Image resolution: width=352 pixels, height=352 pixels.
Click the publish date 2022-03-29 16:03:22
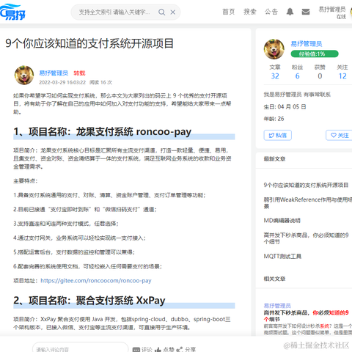tap(62, 82)
